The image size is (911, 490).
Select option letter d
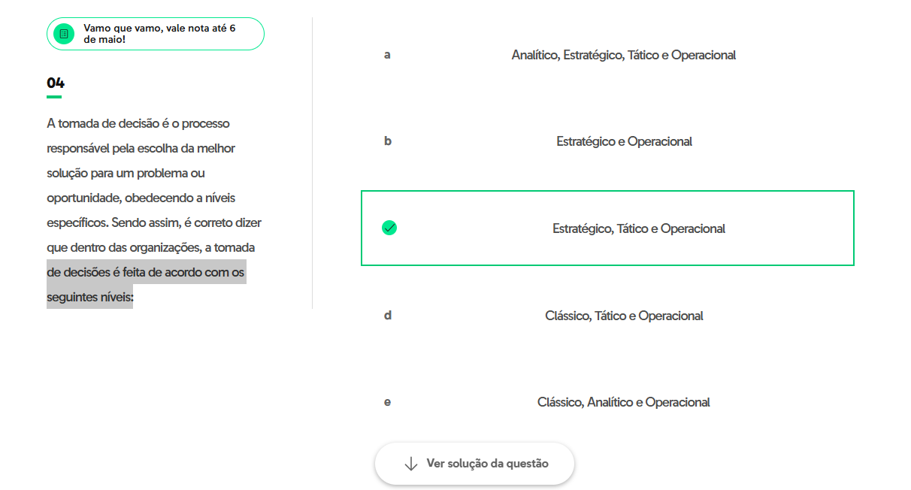pos(388,316)
